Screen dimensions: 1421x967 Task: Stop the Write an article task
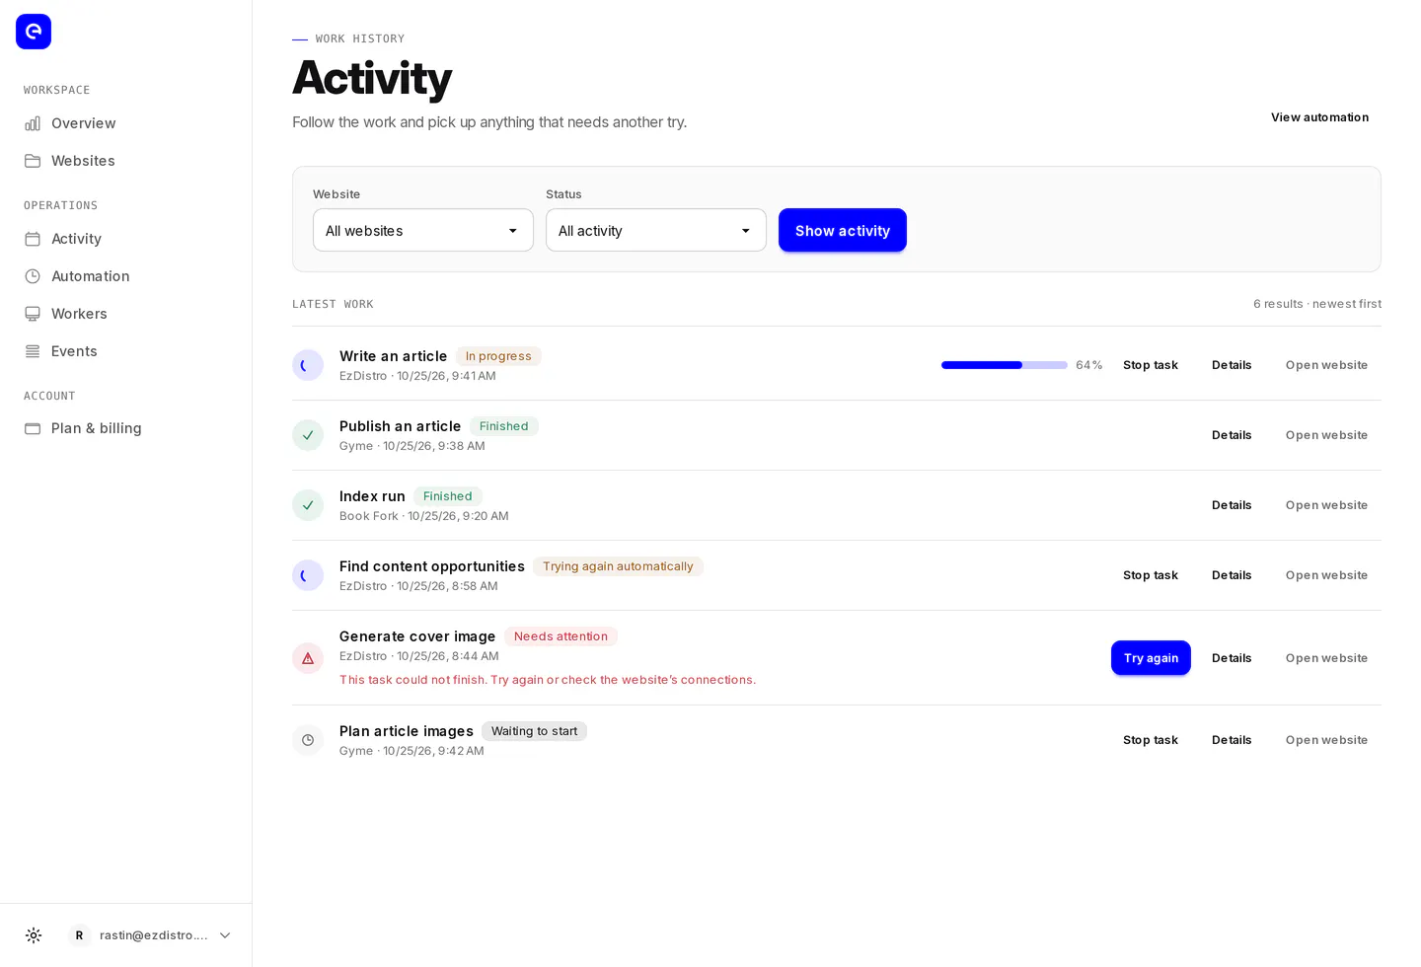1151,365
